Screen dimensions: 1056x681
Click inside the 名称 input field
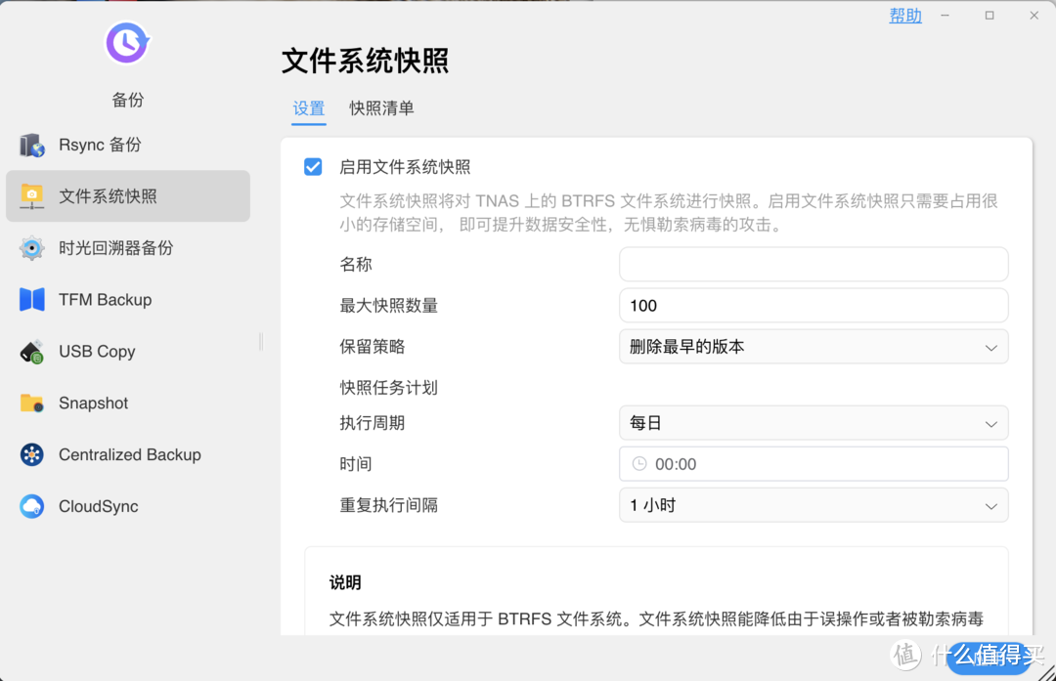(814, 264)
